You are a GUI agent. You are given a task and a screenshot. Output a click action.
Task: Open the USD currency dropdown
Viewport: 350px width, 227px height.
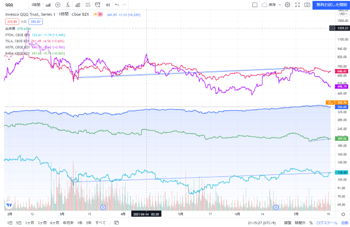pyautogui.click(x=343, y=14)
